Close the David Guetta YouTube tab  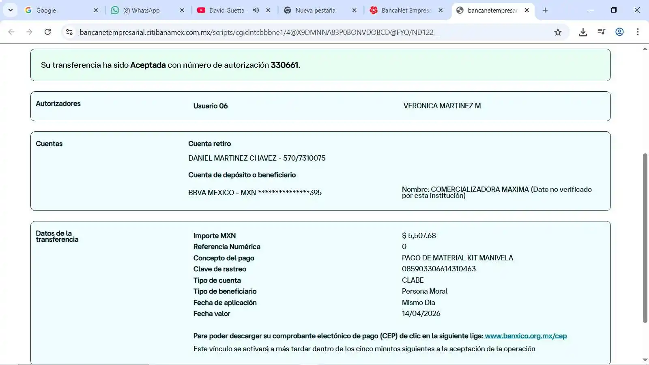[268, 10]
